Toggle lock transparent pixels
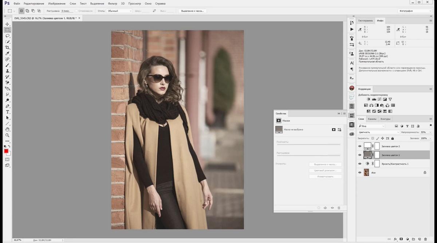This screenshot has height=243, width=437. click(x=373, y=138)
